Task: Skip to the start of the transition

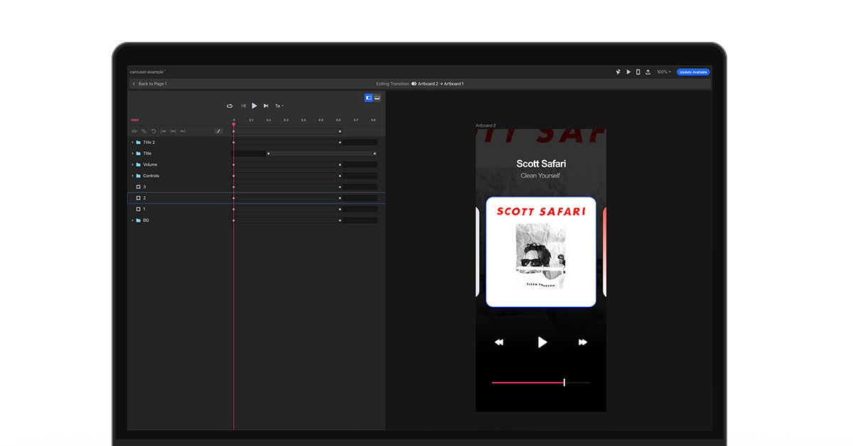Action: pyautogui.click(x=244, y=106)
